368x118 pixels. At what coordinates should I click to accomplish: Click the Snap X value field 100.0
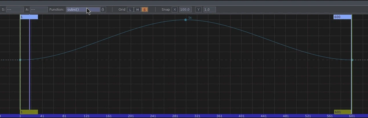tap(185, 9)
